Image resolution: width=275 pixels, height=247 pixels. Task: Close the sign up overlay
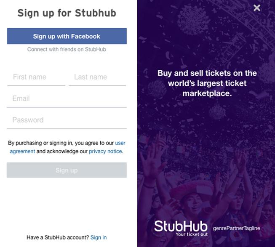(257, 8)
